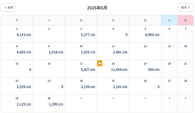Select June 19 cell showing 500.000
Image resolution: width=195 pixels, height=113 pixels.
tap(145, 69)
